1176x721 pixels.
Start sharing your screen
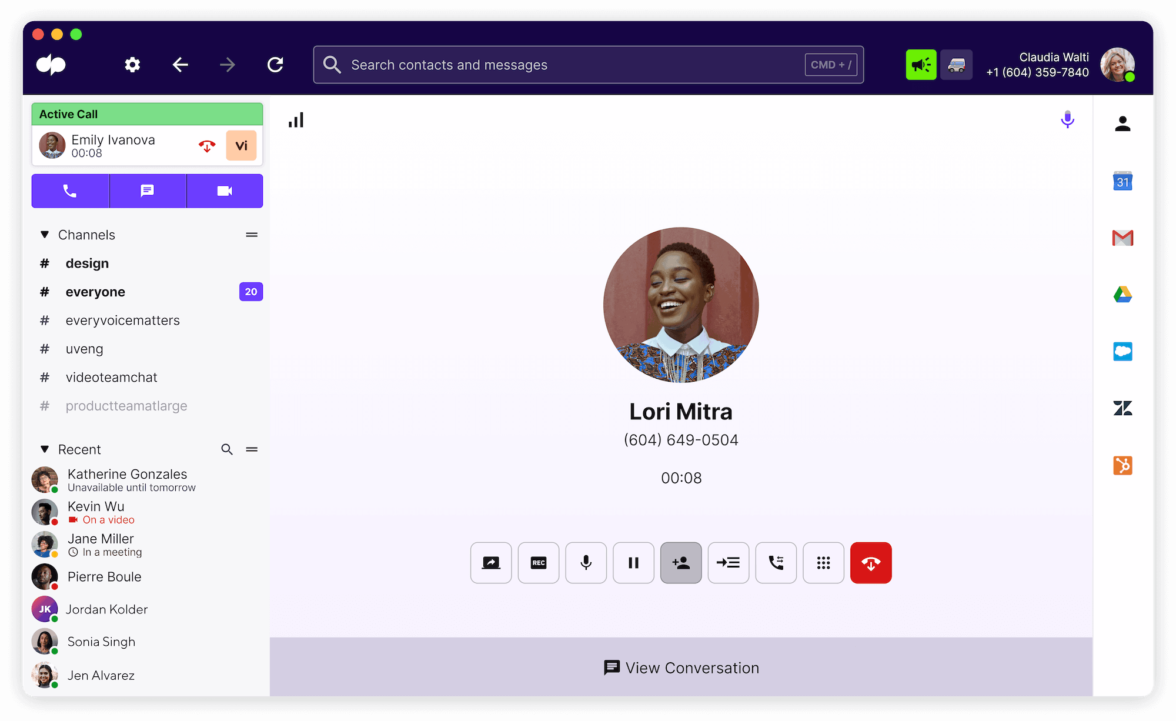[491, 563]
